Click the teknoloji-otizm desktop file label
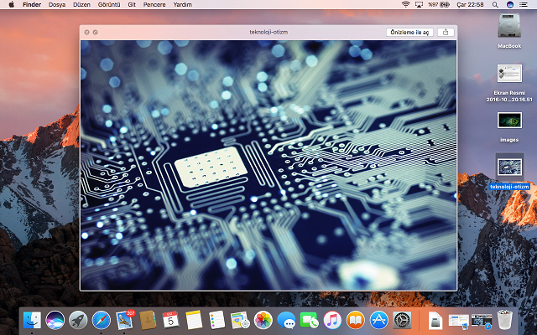 tap(509, 187)
